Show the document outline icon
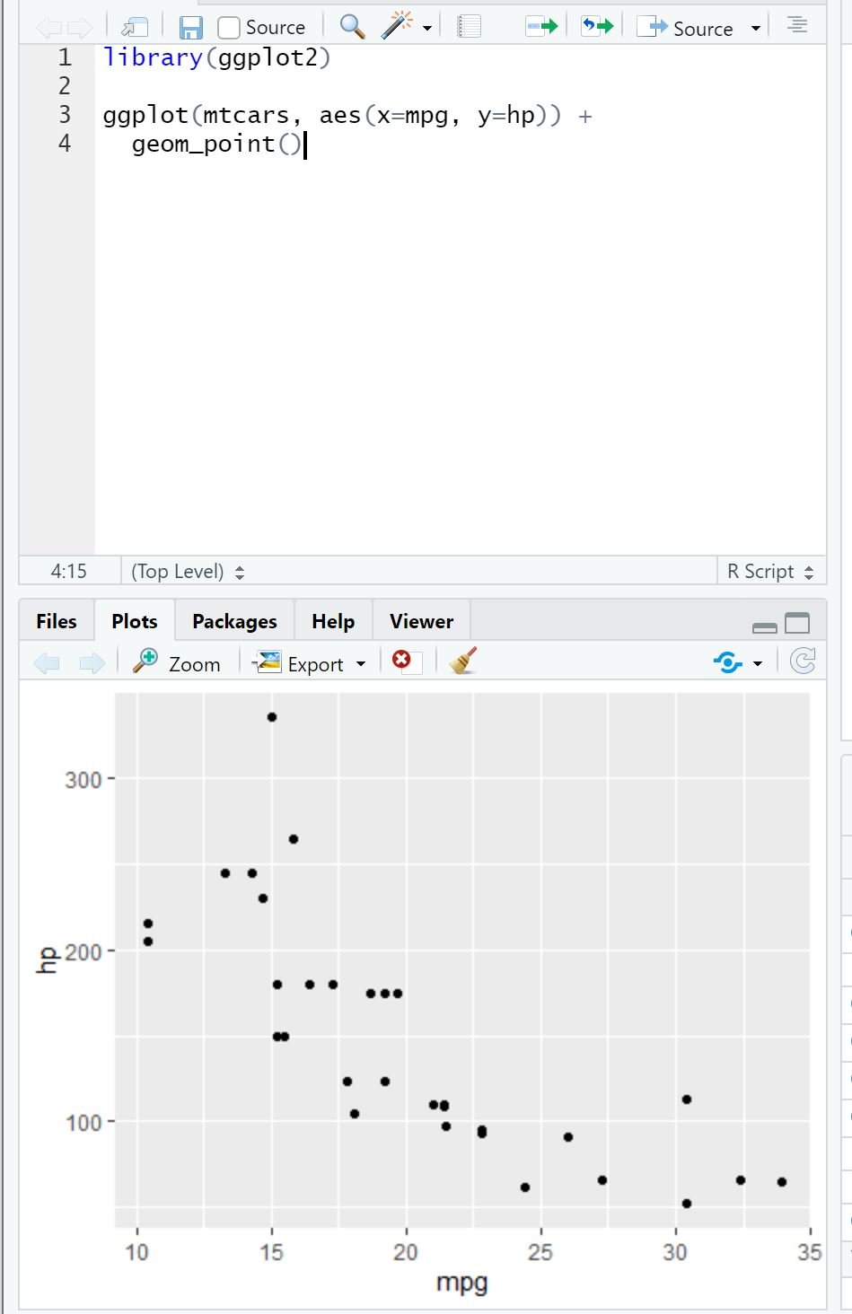 coord(796,25)
